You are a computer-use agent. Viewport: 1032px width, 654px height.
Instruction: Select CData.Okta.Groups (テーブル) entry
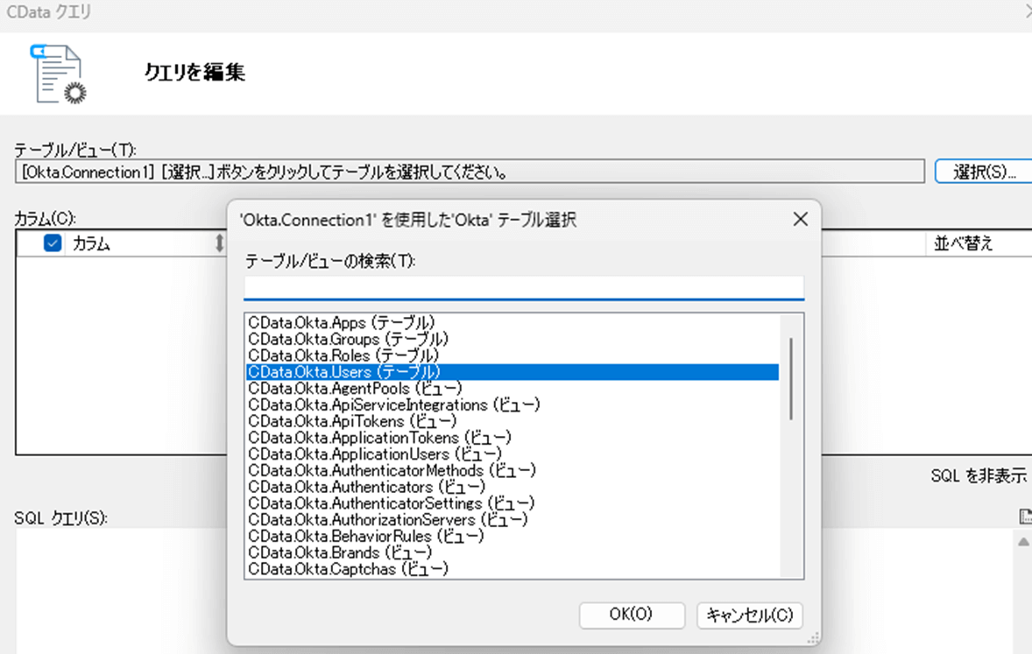point(348,339)
